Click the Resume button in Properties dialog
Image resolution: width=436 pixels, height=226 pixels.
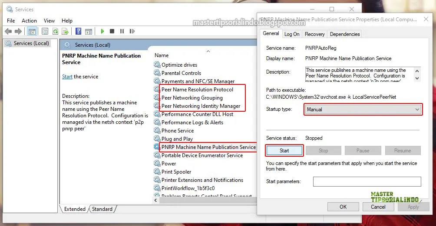(x=403, y=151)
